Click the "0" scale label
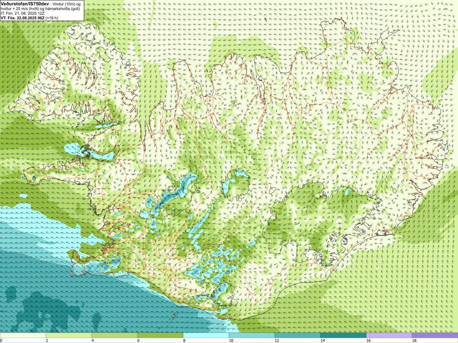Image resolution: width=458 pixels, height=343 pixels. 1,340
